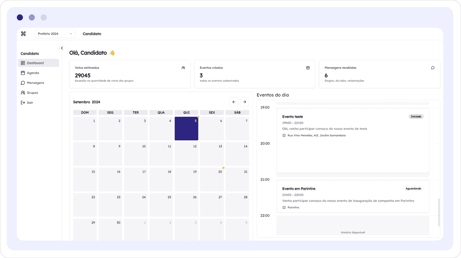Image resolution: width=461 pixels, height=258 pixels.
Task: Collapse the sidebar with the chevron
Action: 62,48
